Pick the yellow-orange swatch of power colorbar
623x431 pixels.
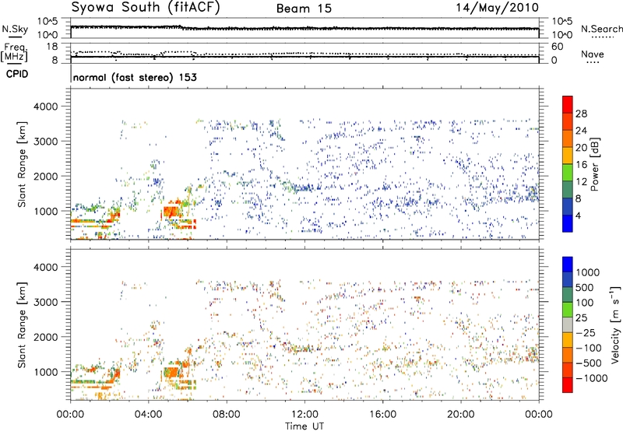point(568,155)
